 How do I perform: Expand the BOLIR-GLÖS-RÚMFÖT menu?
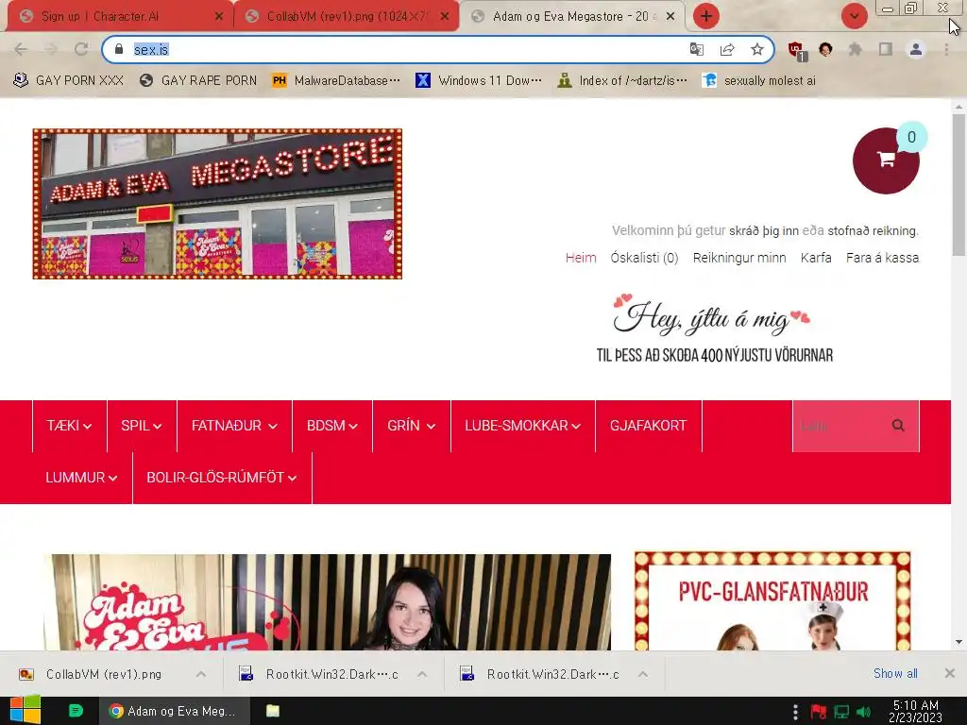pyautogui.click(x=222, y=478)
